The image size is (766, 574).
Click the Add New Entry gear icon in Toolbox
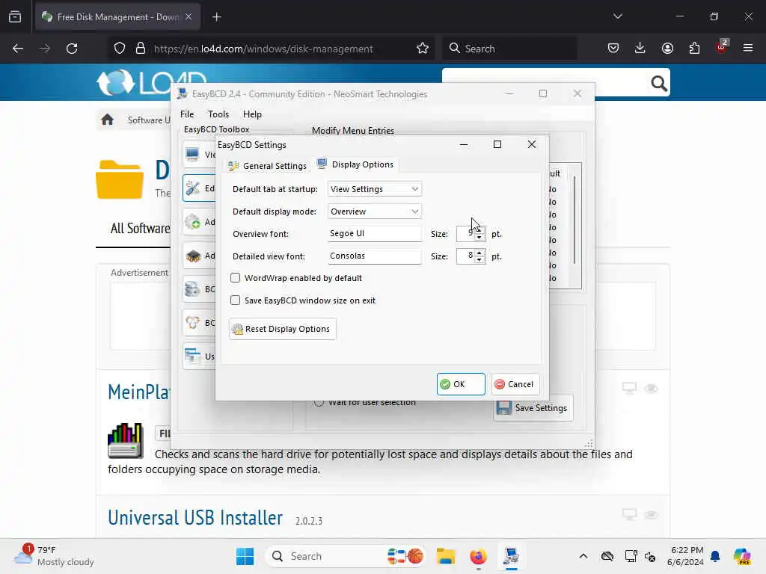tap(192, 222)
